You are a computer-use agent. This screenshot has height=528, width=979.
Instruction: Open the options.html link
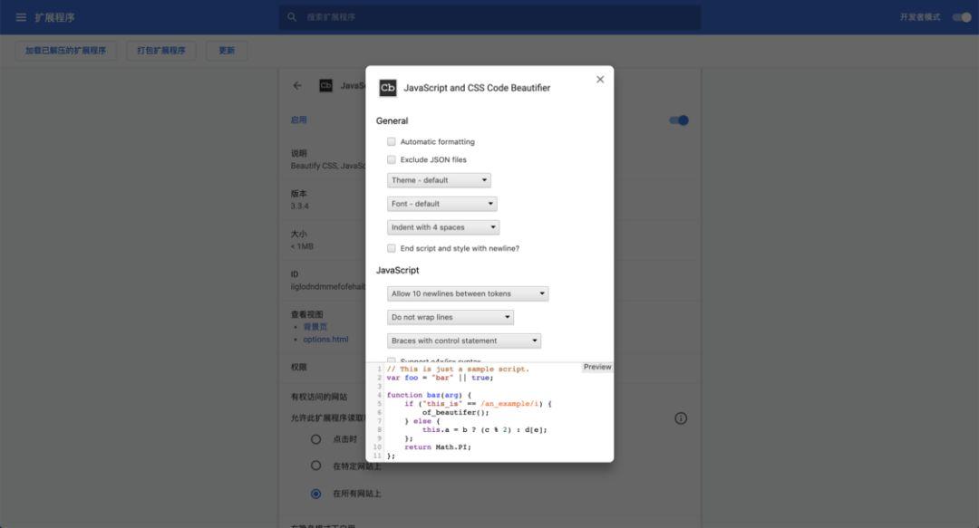326,340
